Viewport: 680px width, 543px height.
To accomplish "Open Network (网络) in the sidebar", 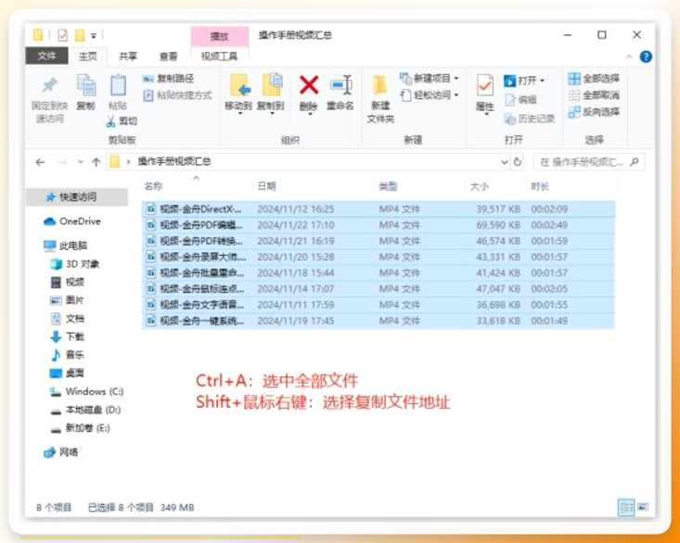I will pos(60,452).
